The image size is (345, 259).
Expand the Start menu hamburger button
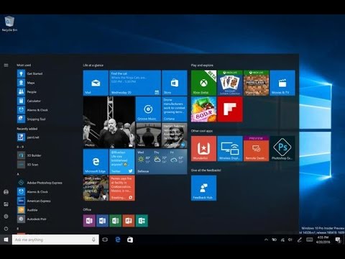point(6,65)
